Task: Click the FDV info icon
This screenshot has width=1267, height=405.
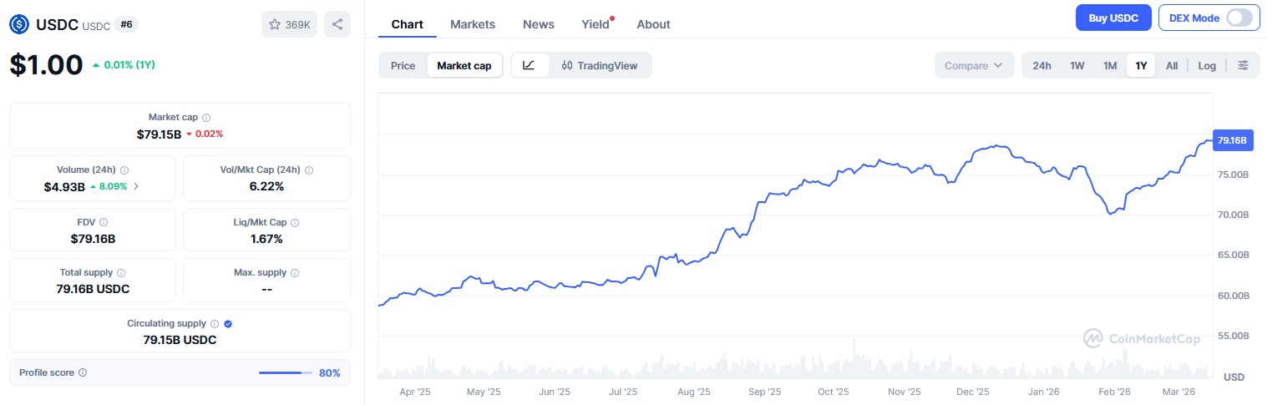Action: 104,222
